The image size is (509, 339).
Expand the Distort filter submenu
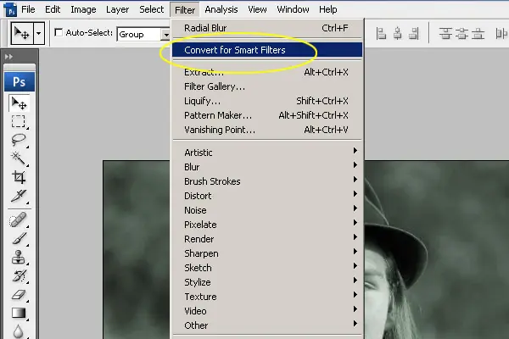pyautogui.click(x=267, y=196)
